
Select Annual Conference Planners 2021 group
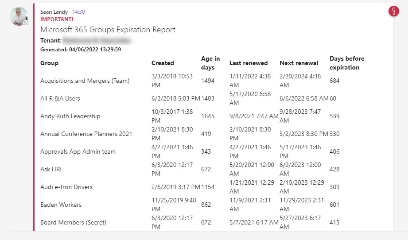coord(86,134)
